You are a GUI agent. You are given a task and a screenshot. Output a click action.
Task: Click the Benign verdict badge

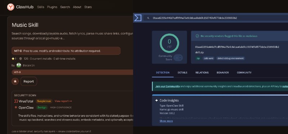click(42, 107)
